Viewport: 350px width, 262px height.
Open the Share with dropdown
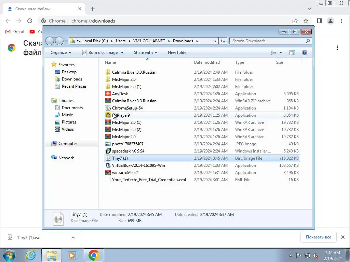(146, 52)
